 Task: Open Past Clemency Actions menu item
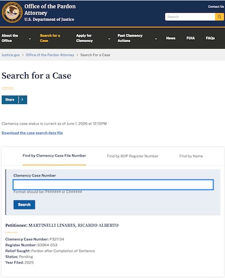(130, 38)
